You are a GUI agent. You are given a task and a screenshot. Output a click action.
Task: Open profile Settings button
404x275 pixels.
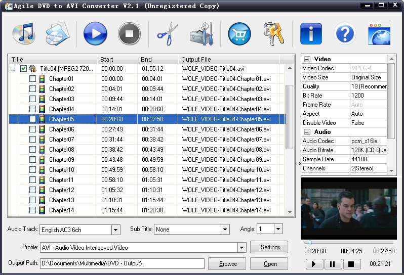click(x=269, y=247)
